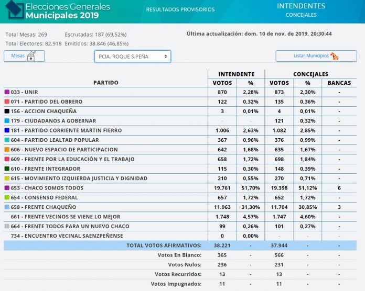Screen dimensions: 365x291
Task: Select '156 - ACCION CHAQUEÑA' row
Action: (180, 111)
